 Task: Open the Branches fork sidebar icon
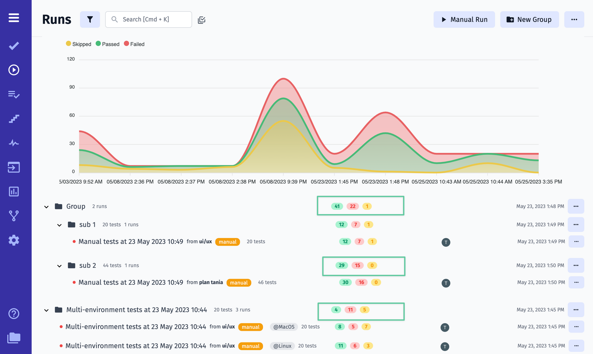[x=14, y=216]
